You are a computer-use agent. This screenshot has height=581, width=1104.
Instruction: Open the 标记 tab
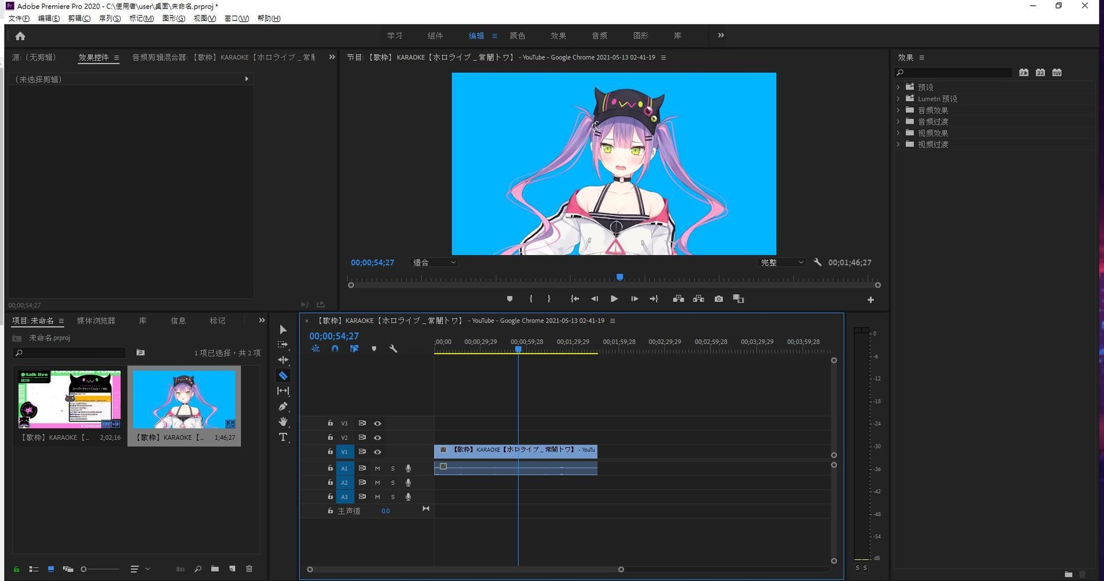pos(217,321)
